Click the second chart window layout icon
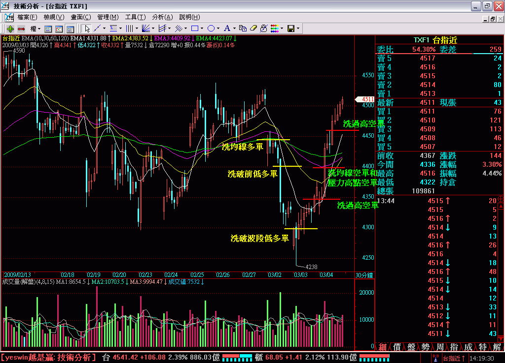 [x=59, y=29]
